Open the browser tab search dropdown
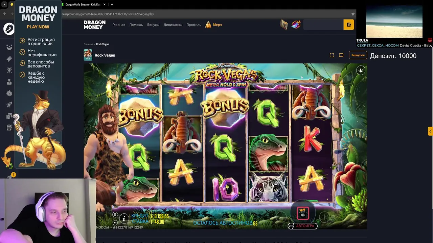The width and height of the screenshot is (433, 243). click(x=4, y=4)
